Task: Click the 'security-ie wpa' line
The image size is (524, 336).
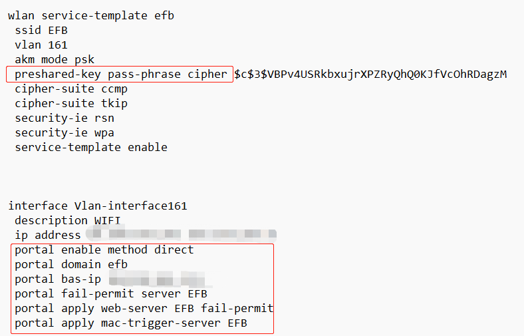Action: pyautogui.click(x=65, y=132)
